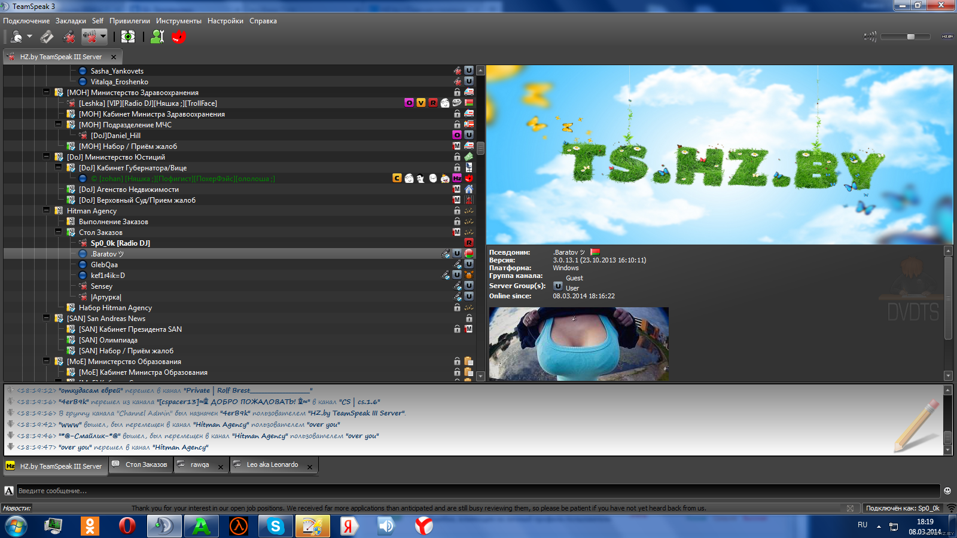Click the channel tree scroll-down arrow
The image size is (957, 538).
[x=480, y=377]
